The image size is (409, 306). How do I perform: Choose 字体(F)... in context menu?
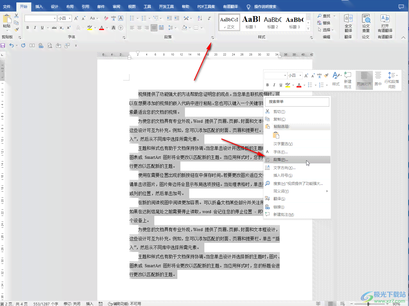pos(297,152)
